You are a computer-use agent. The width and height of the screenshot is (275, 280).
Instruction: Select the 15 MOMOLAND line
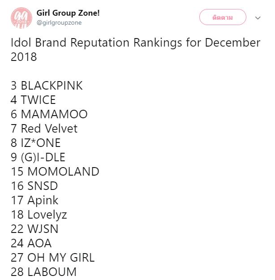(x=55, y=172)
